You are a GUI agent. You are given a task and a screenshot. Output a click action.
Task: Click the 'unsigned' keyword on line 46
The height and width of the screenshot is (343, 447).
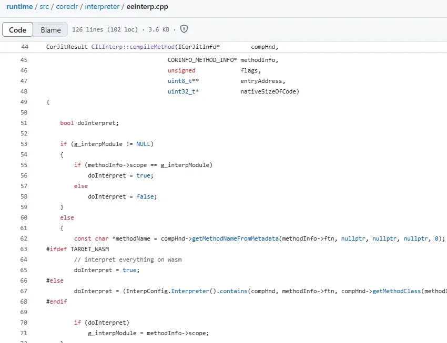181,70
